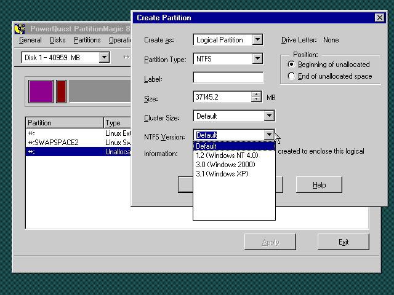Click the PartitionMagic app icon in title bar
This screenshot has width=394, height=295.
pyautogui.click(x=20, y=29)
